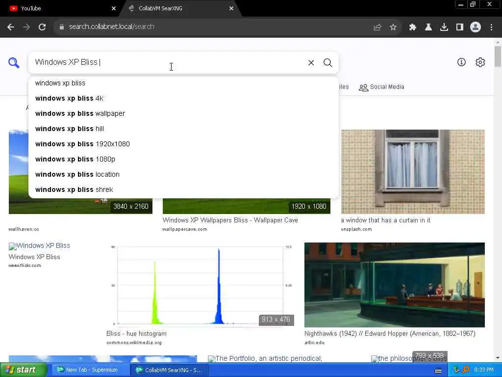Click the flask experiments icon in the toolbar
The width and height of the screenshot is (502, 377).
click(x=428, y=27)
